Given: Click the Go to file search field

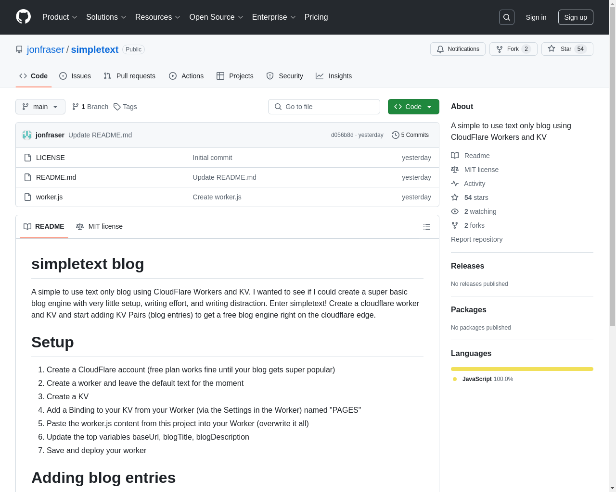Looking at the screenshot, I should coord(324,107).
